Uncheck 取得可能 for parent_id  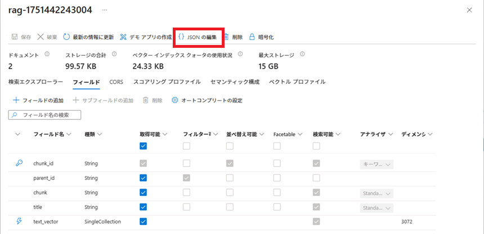[143, 178]
